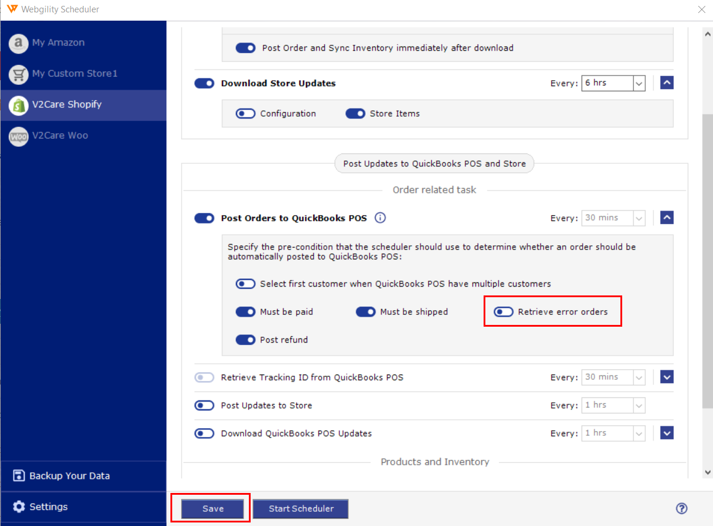Disable Download Store Updates switch
713x526 pixels.
(x=204, y=83)
